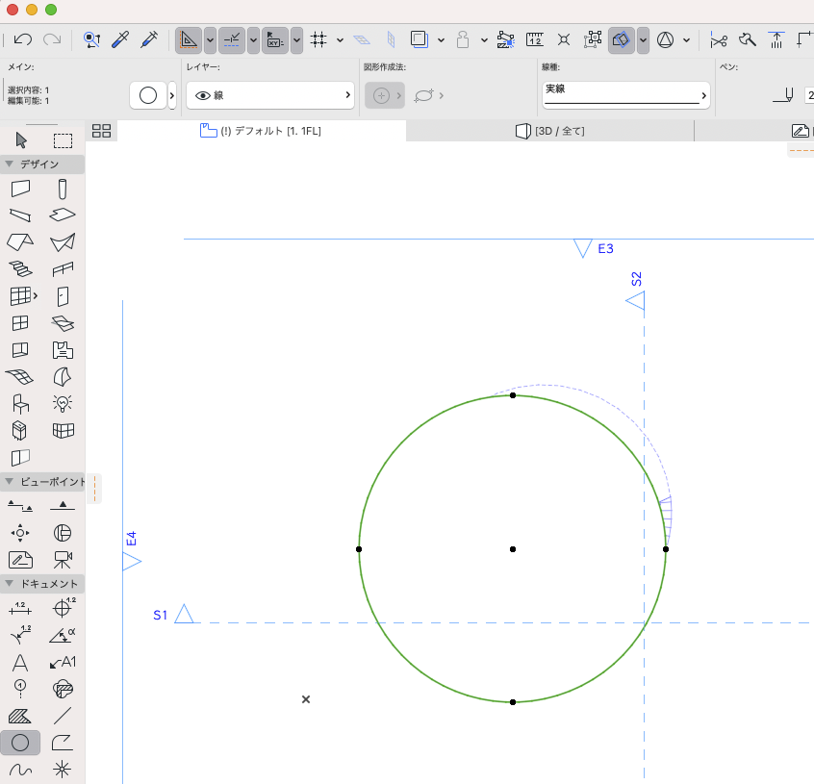Screen dimensions: 814x784
Task: Switch to the デフォルト [1. 1FL] tab
Action: click(261, 131)
